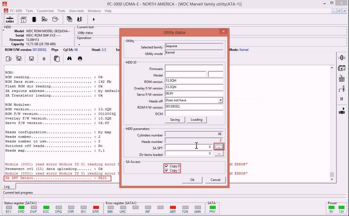Uncheck the Copy 0 SA access checkbox
The width and height of the screenshot is (349, 216).
pyautogui.click(x=166, y=166)
